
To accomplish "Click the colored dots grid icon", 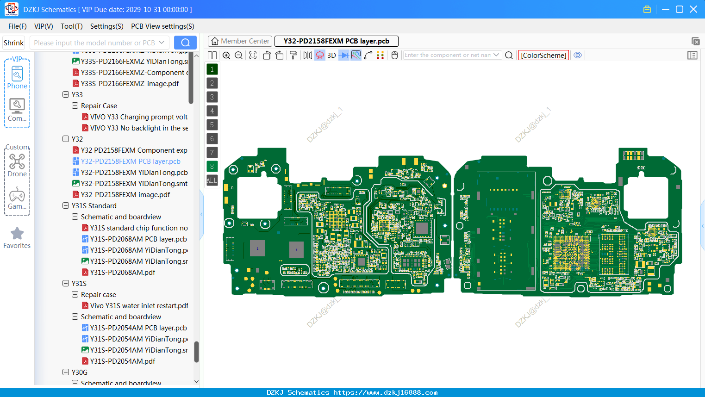I will 381,56.
